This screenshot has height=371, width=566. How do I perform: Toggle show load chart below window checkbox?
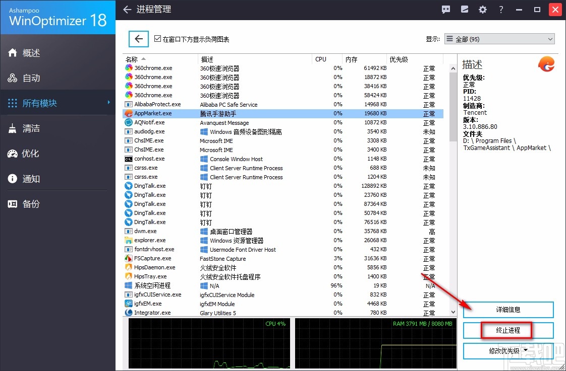point(157,39)
